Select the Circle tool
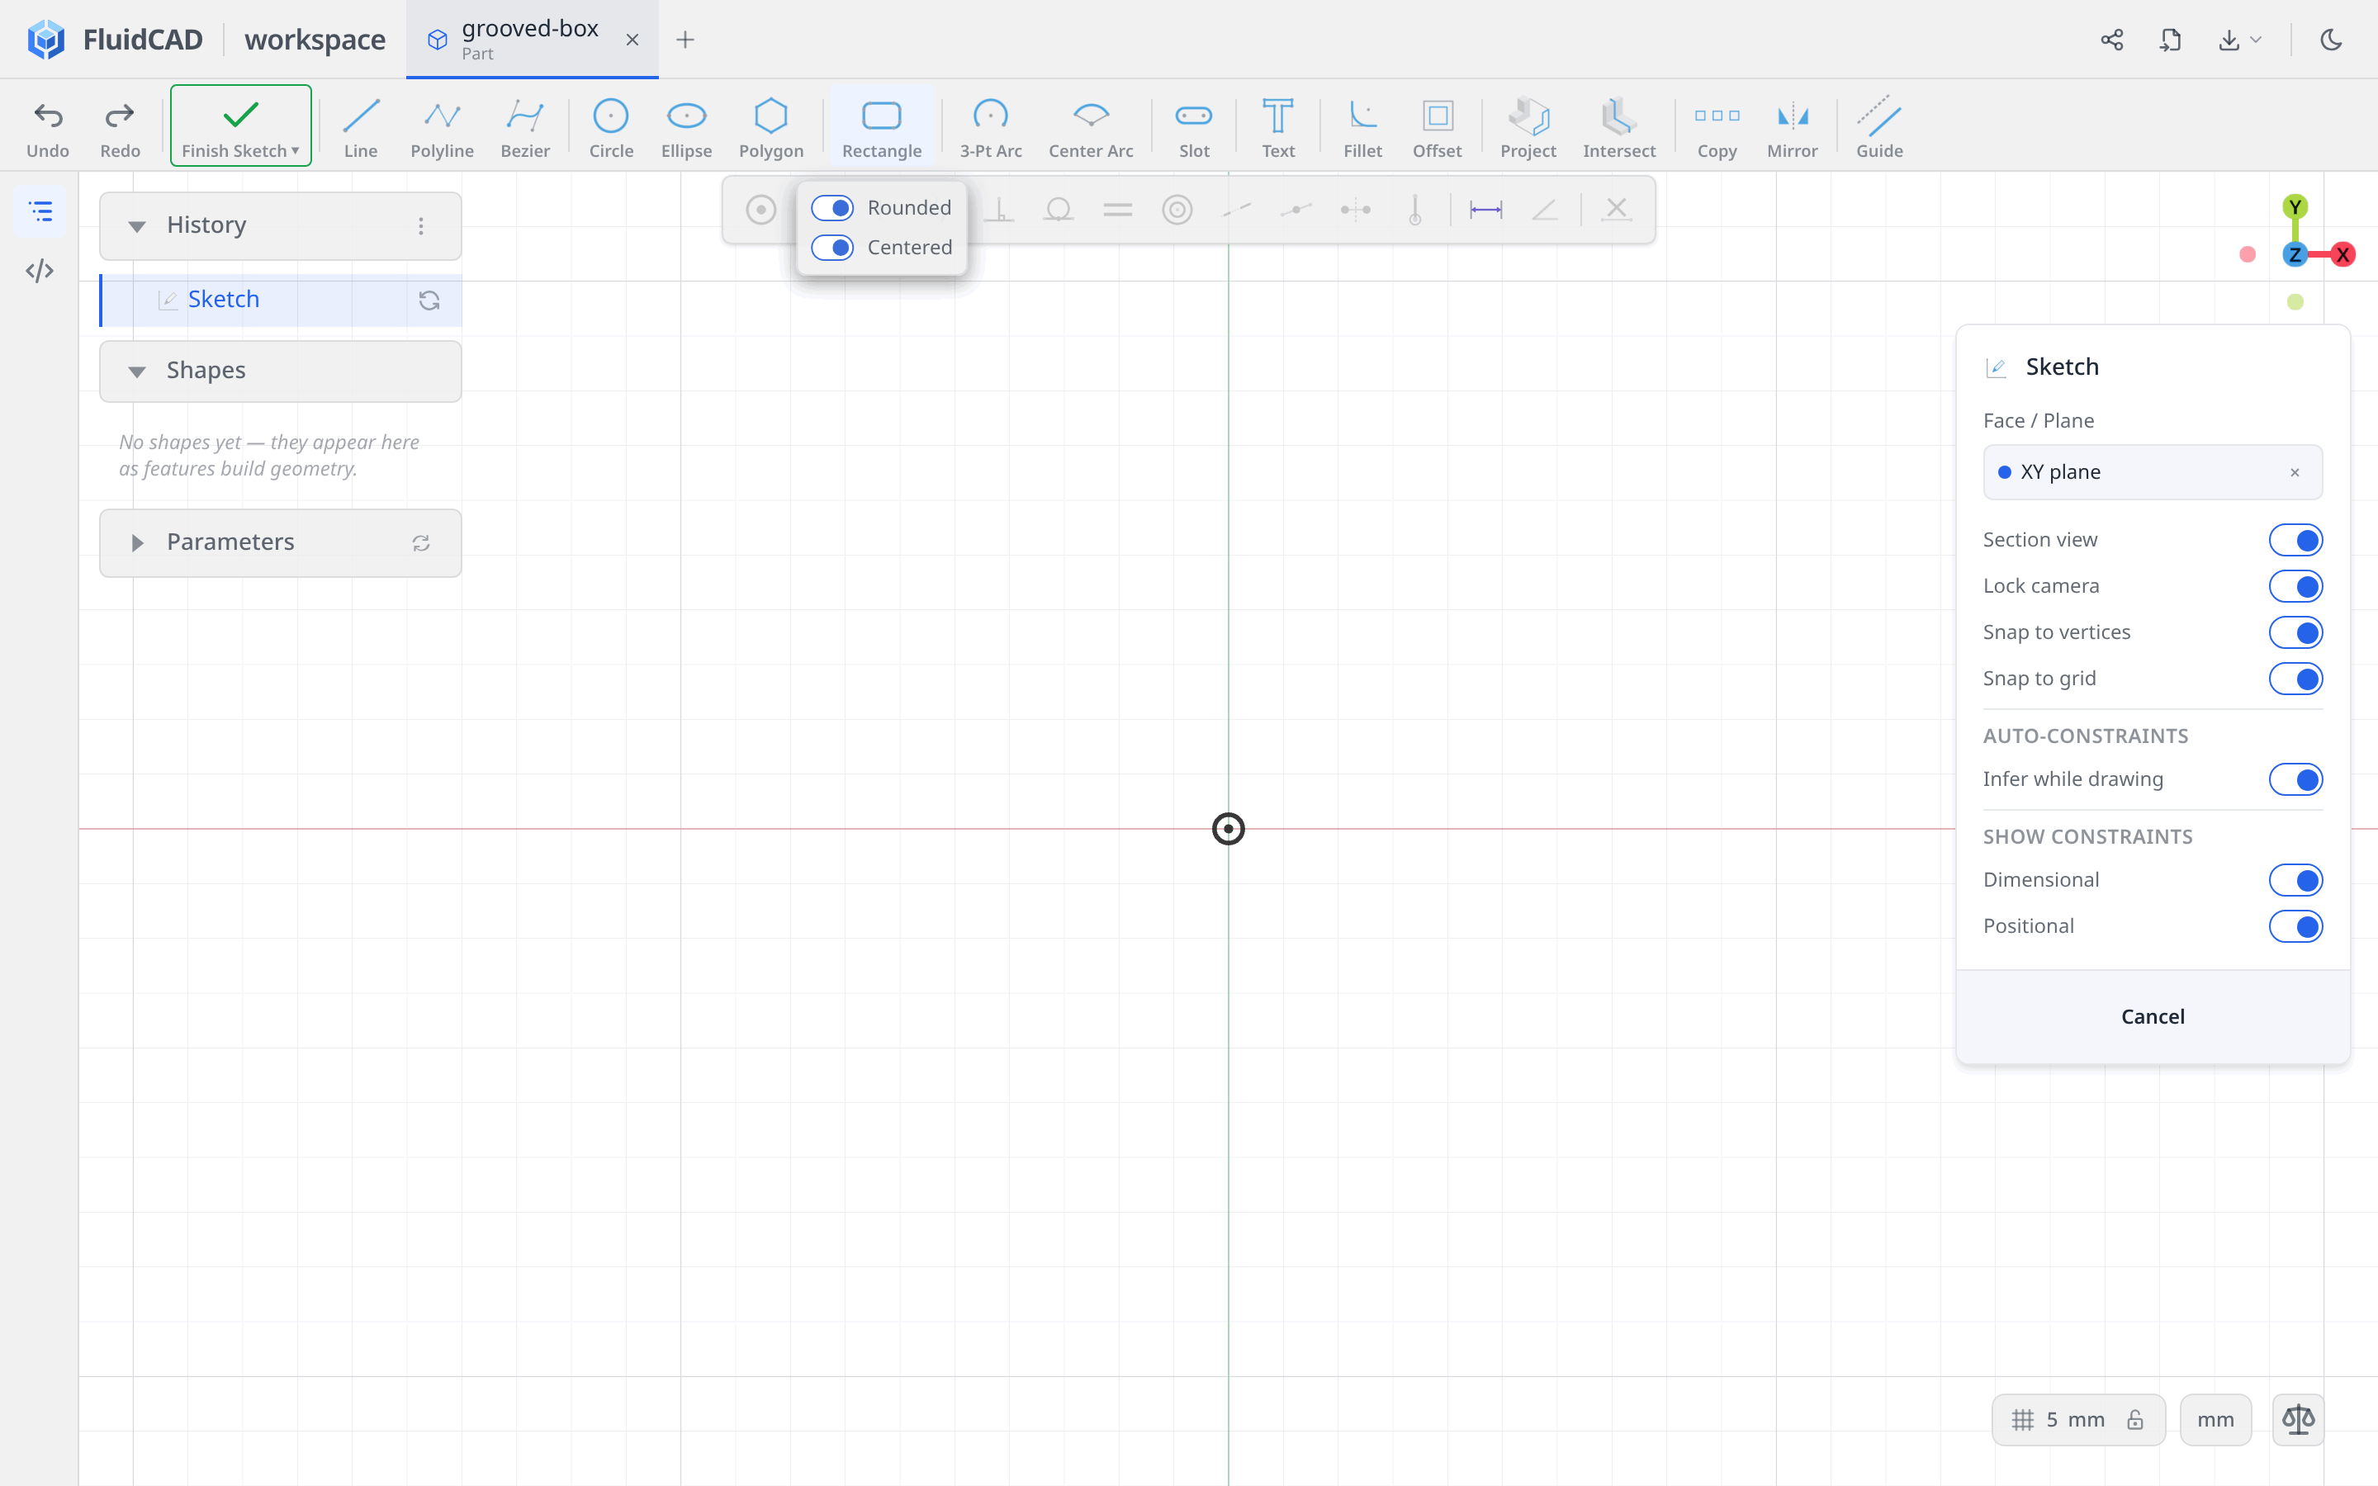This screenshot has height=1486, width=2378. click(x=610, y=127)
